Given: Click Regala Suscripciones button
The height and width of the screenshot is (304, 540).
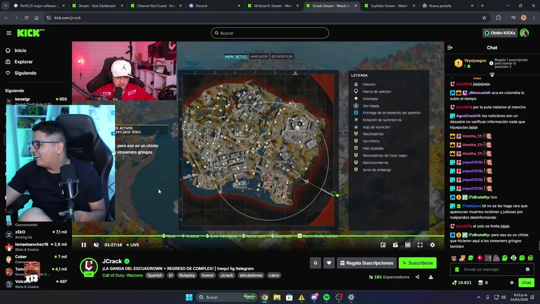Looking at the screenshot, I should 366,263.
